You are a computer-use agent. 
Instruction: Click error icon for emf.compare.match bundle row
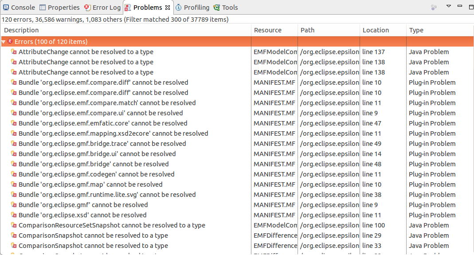(x=14, y=103)
